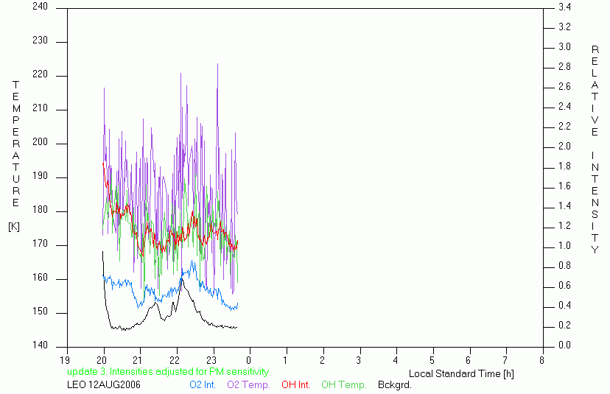The height and width of the screenshot is (394, 610).
Task: Click the 2.4 relative intensity value
Action: pos(564,107)
